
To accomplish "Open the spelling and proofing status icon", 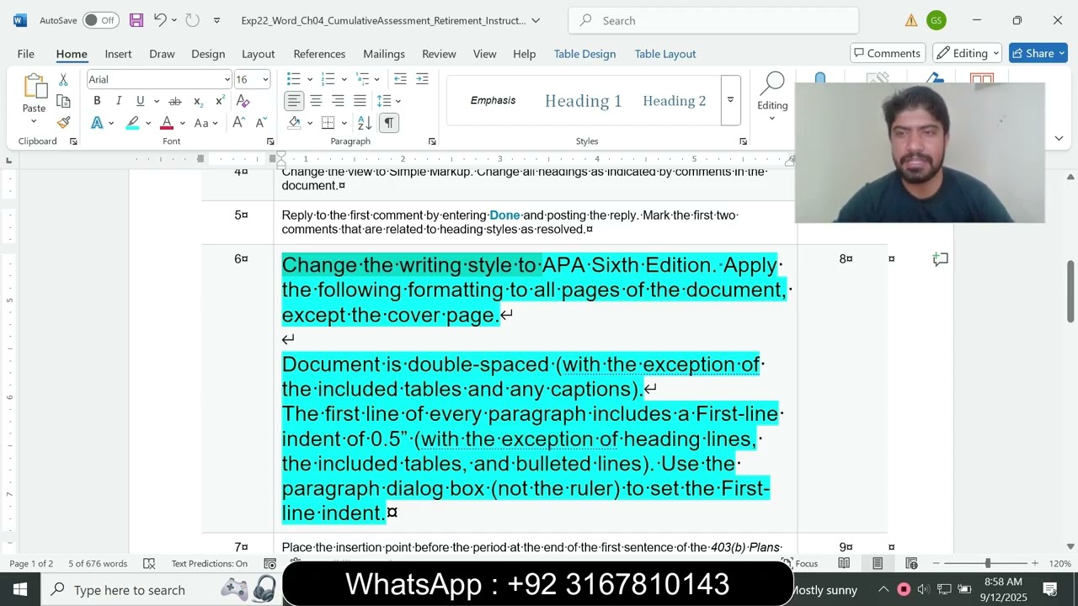I will tap(149, 564).
